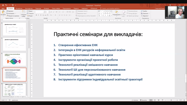The image size is (187, 105).
Task: Decrease the font size
Action: (x=53, y=12)
